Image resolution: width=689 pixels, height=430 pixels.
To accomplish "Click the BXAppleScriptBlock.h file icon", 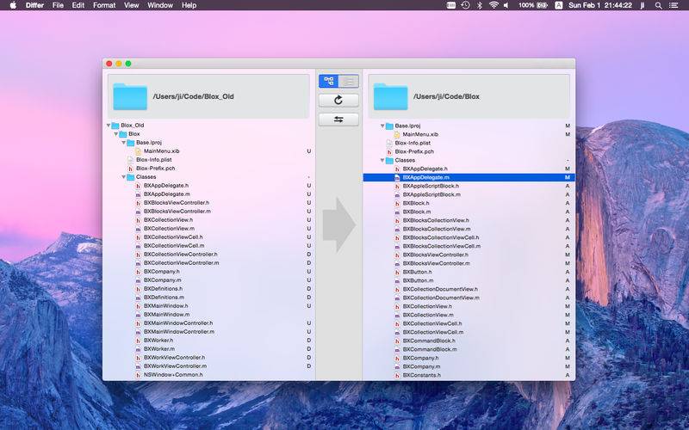I will pyautogui.click(x=397, y=186).
